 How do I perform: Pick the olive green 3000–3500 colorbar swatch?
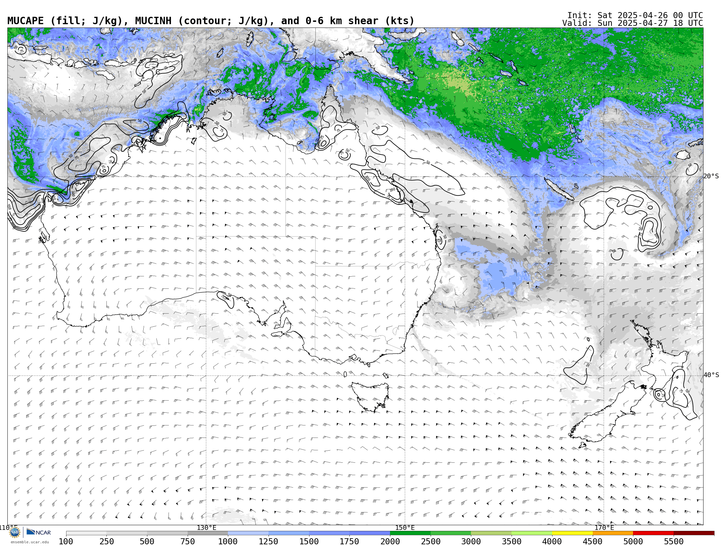pyautogui.click(x=491, y=533)
